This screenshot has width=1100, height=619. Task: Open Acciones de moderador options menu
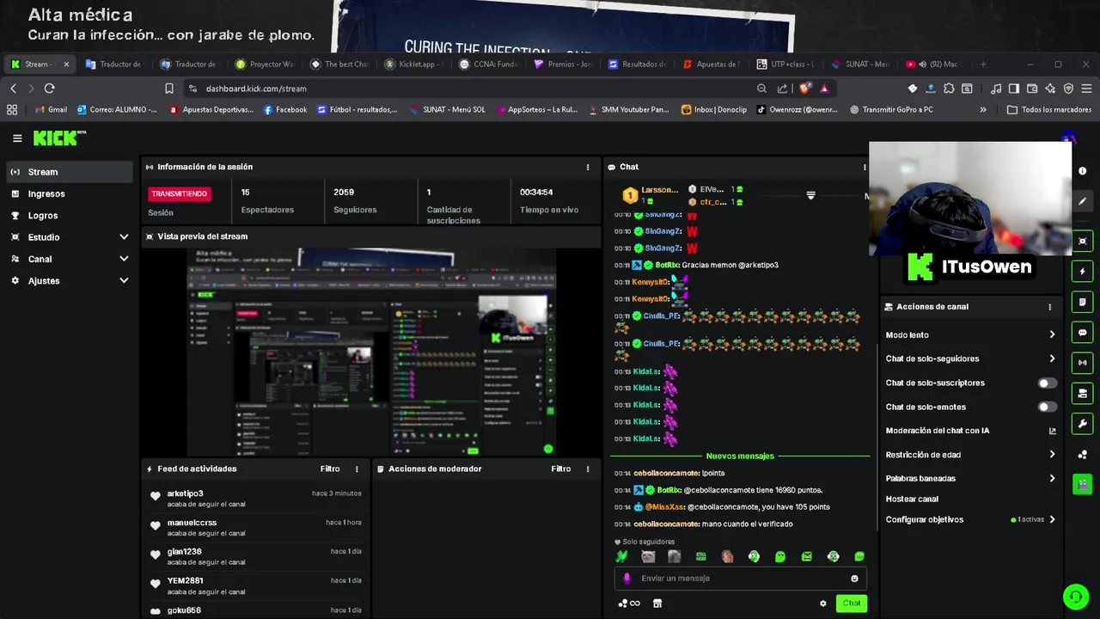pos(588,469)
